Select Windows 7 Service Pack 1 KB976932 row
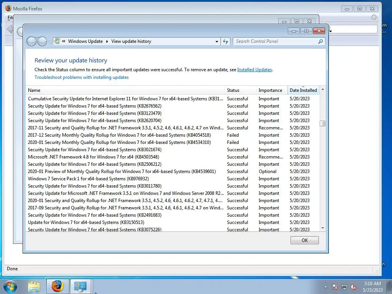392x294 pixels. click(173, 179)
